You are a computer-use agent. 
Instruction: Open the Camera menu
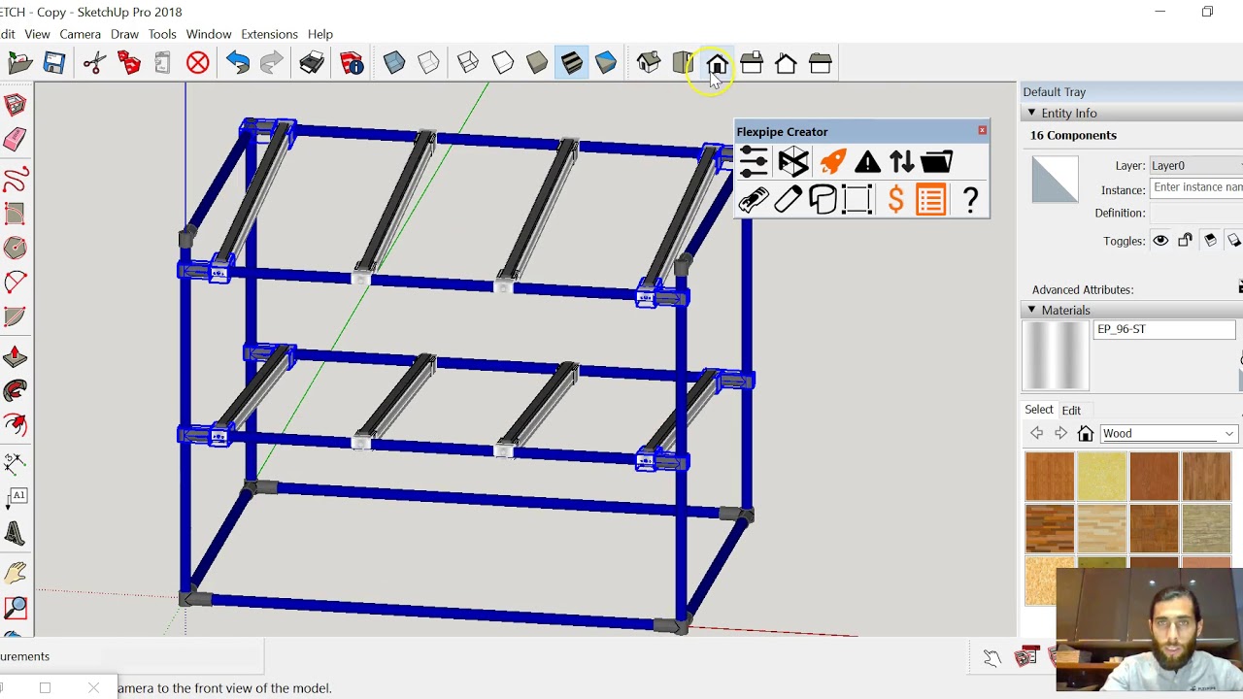(x=80, y=34)
